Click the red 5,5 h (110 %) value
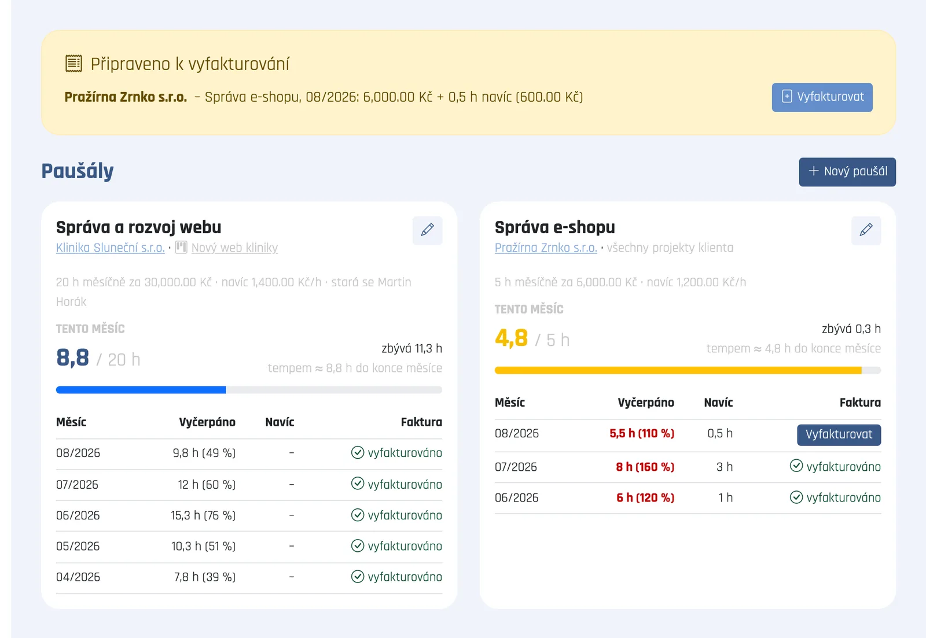 (x=642, y=433)
